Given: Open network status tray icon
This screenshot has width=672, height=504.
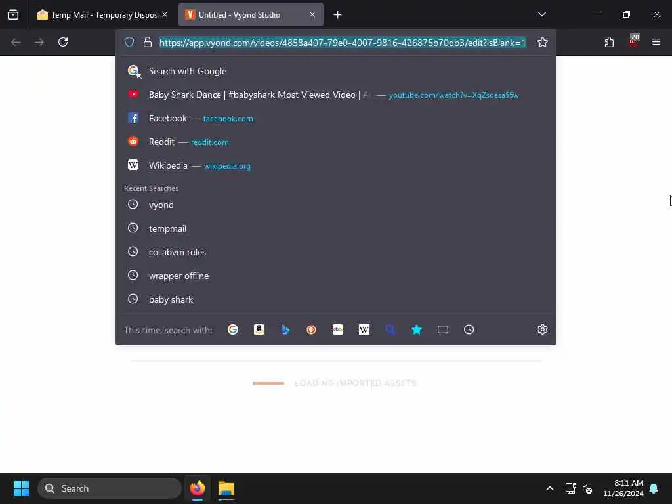Looking at the screenshot, I should point(570,488).
